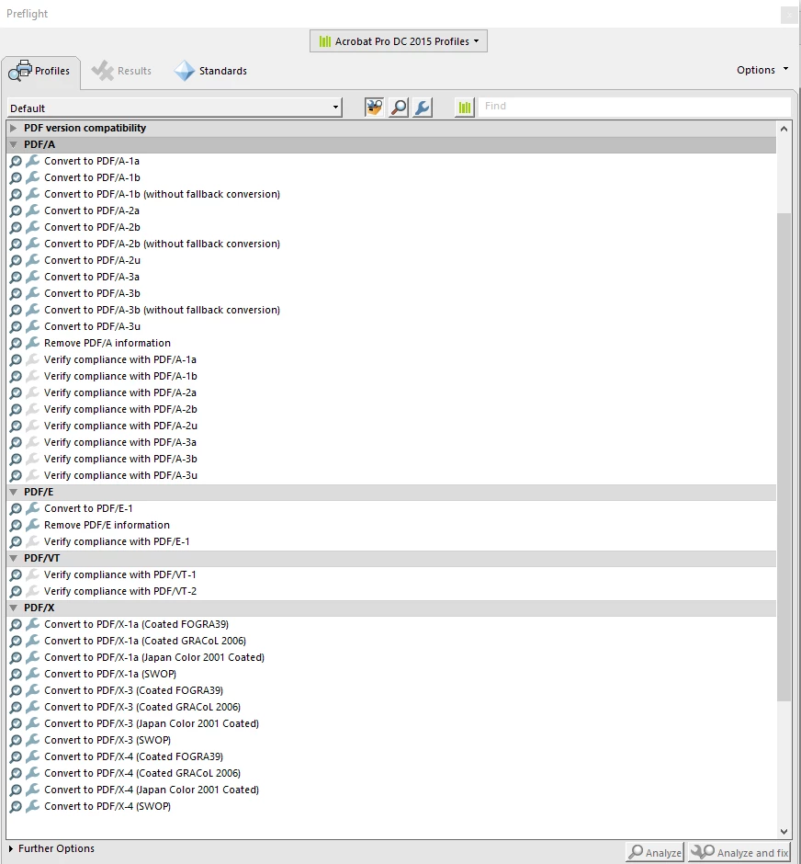Click wrench icon for Convert to PDF/A-2u
The width and height of the screenshot is (801, 864).
point(33,260)
